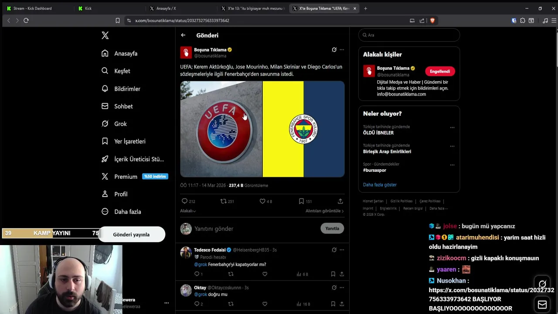The height and width of the screenshot is (314, 558).
Task: Reply to Tedesco Fedaisi comment
Action: click(x=197, y=274)
